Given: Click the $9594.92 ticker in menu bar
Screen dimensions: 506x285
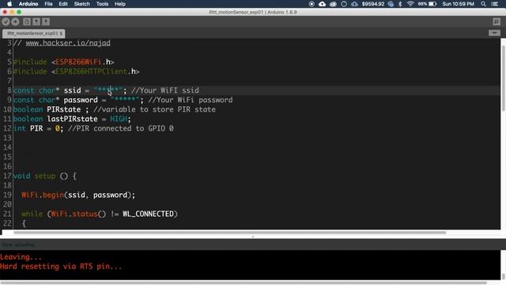Looking at the screenshot, I should tap(373, 4).
